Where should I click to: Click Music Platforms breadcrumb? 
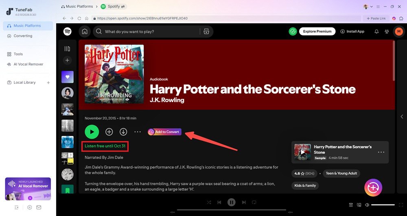pos(77,6)
